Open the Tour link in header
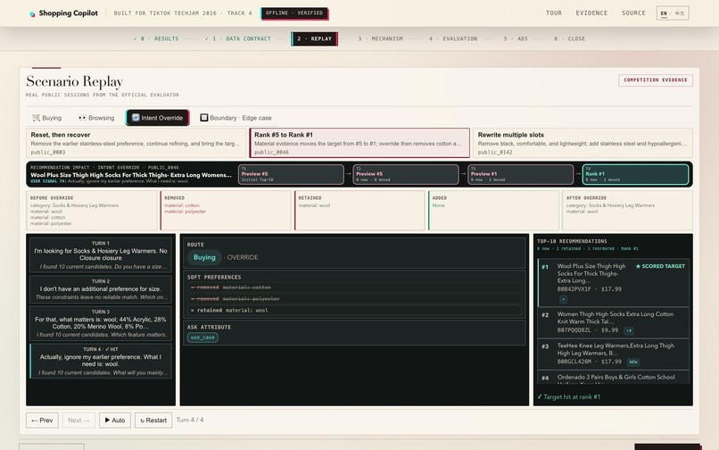The height and width of the screenshot is (450, 719). click(x=553, y=13)
